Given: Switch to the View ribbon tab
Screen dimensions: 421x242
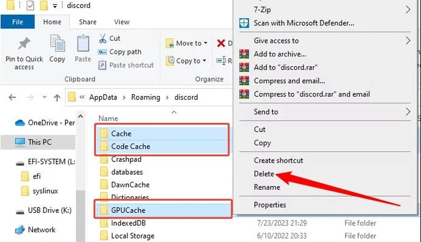Looking at the screenshot, I should pos(122,22).
